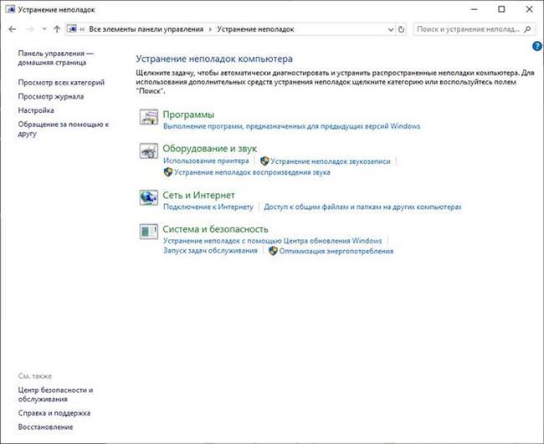Select 'Все элементы панели управления' breadcrumb
This screenshot has width=544, height=444.
pos(146,29)
